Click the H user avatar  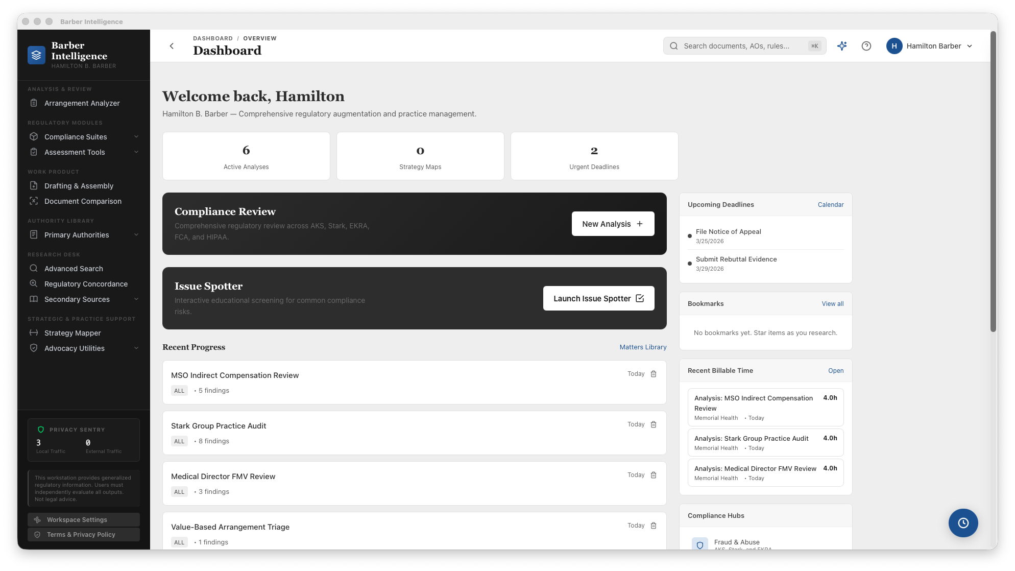pyautogui.click(x=894, y=46)
